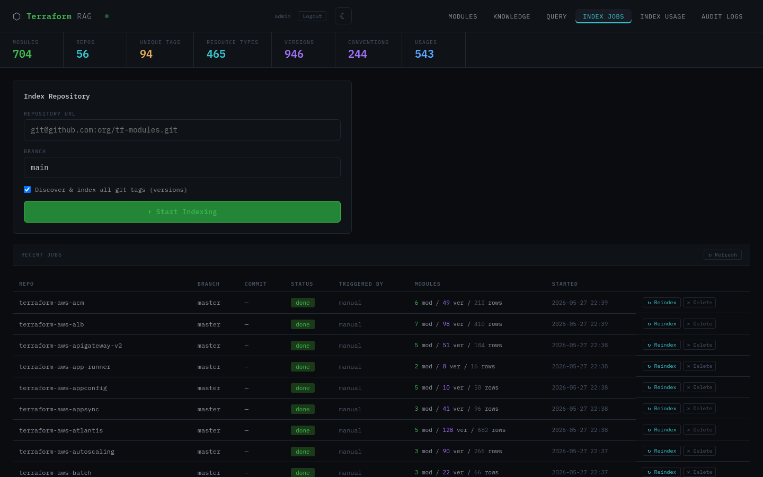763x477 pixels.
Task: Reindex the terraform-aws-atlantis repo
Action: click(662, 430)
